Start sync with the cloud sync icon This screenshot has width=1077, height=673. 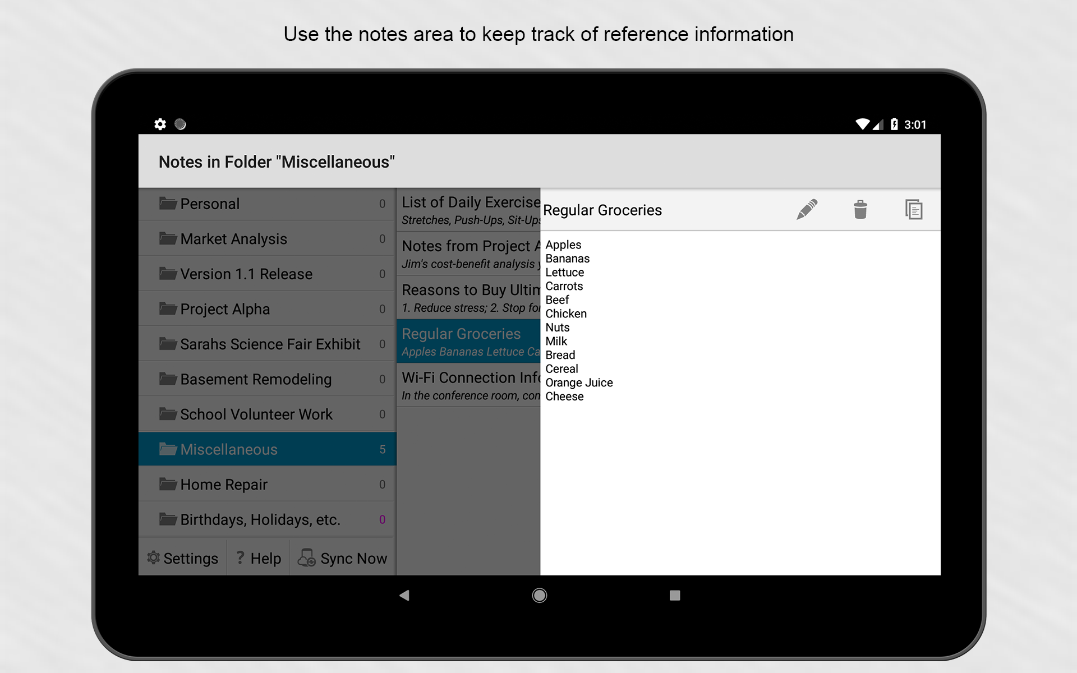[x=306, y=557]
